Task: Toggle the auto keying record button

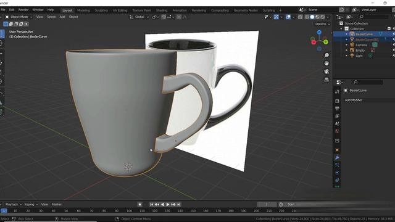Action: (x=140, y=205)
